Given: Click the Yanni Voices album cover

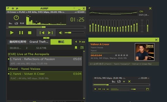Looking at the screenshot, I should (x=145, y=52).
